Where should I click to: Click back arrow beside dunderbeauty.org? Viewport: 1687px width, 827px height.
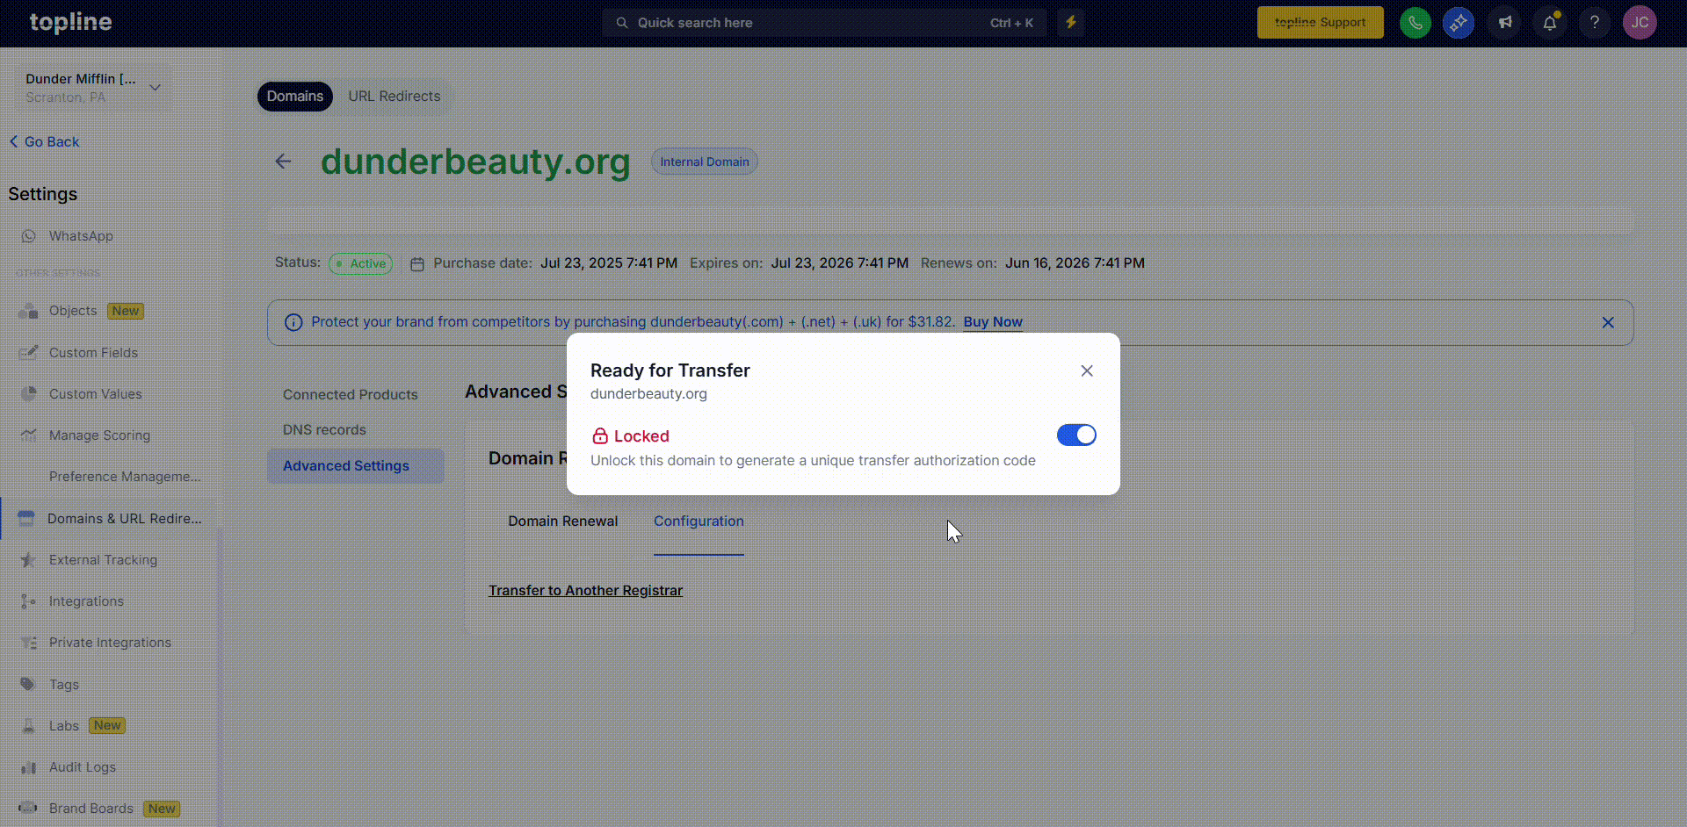[x=283, y=162]
